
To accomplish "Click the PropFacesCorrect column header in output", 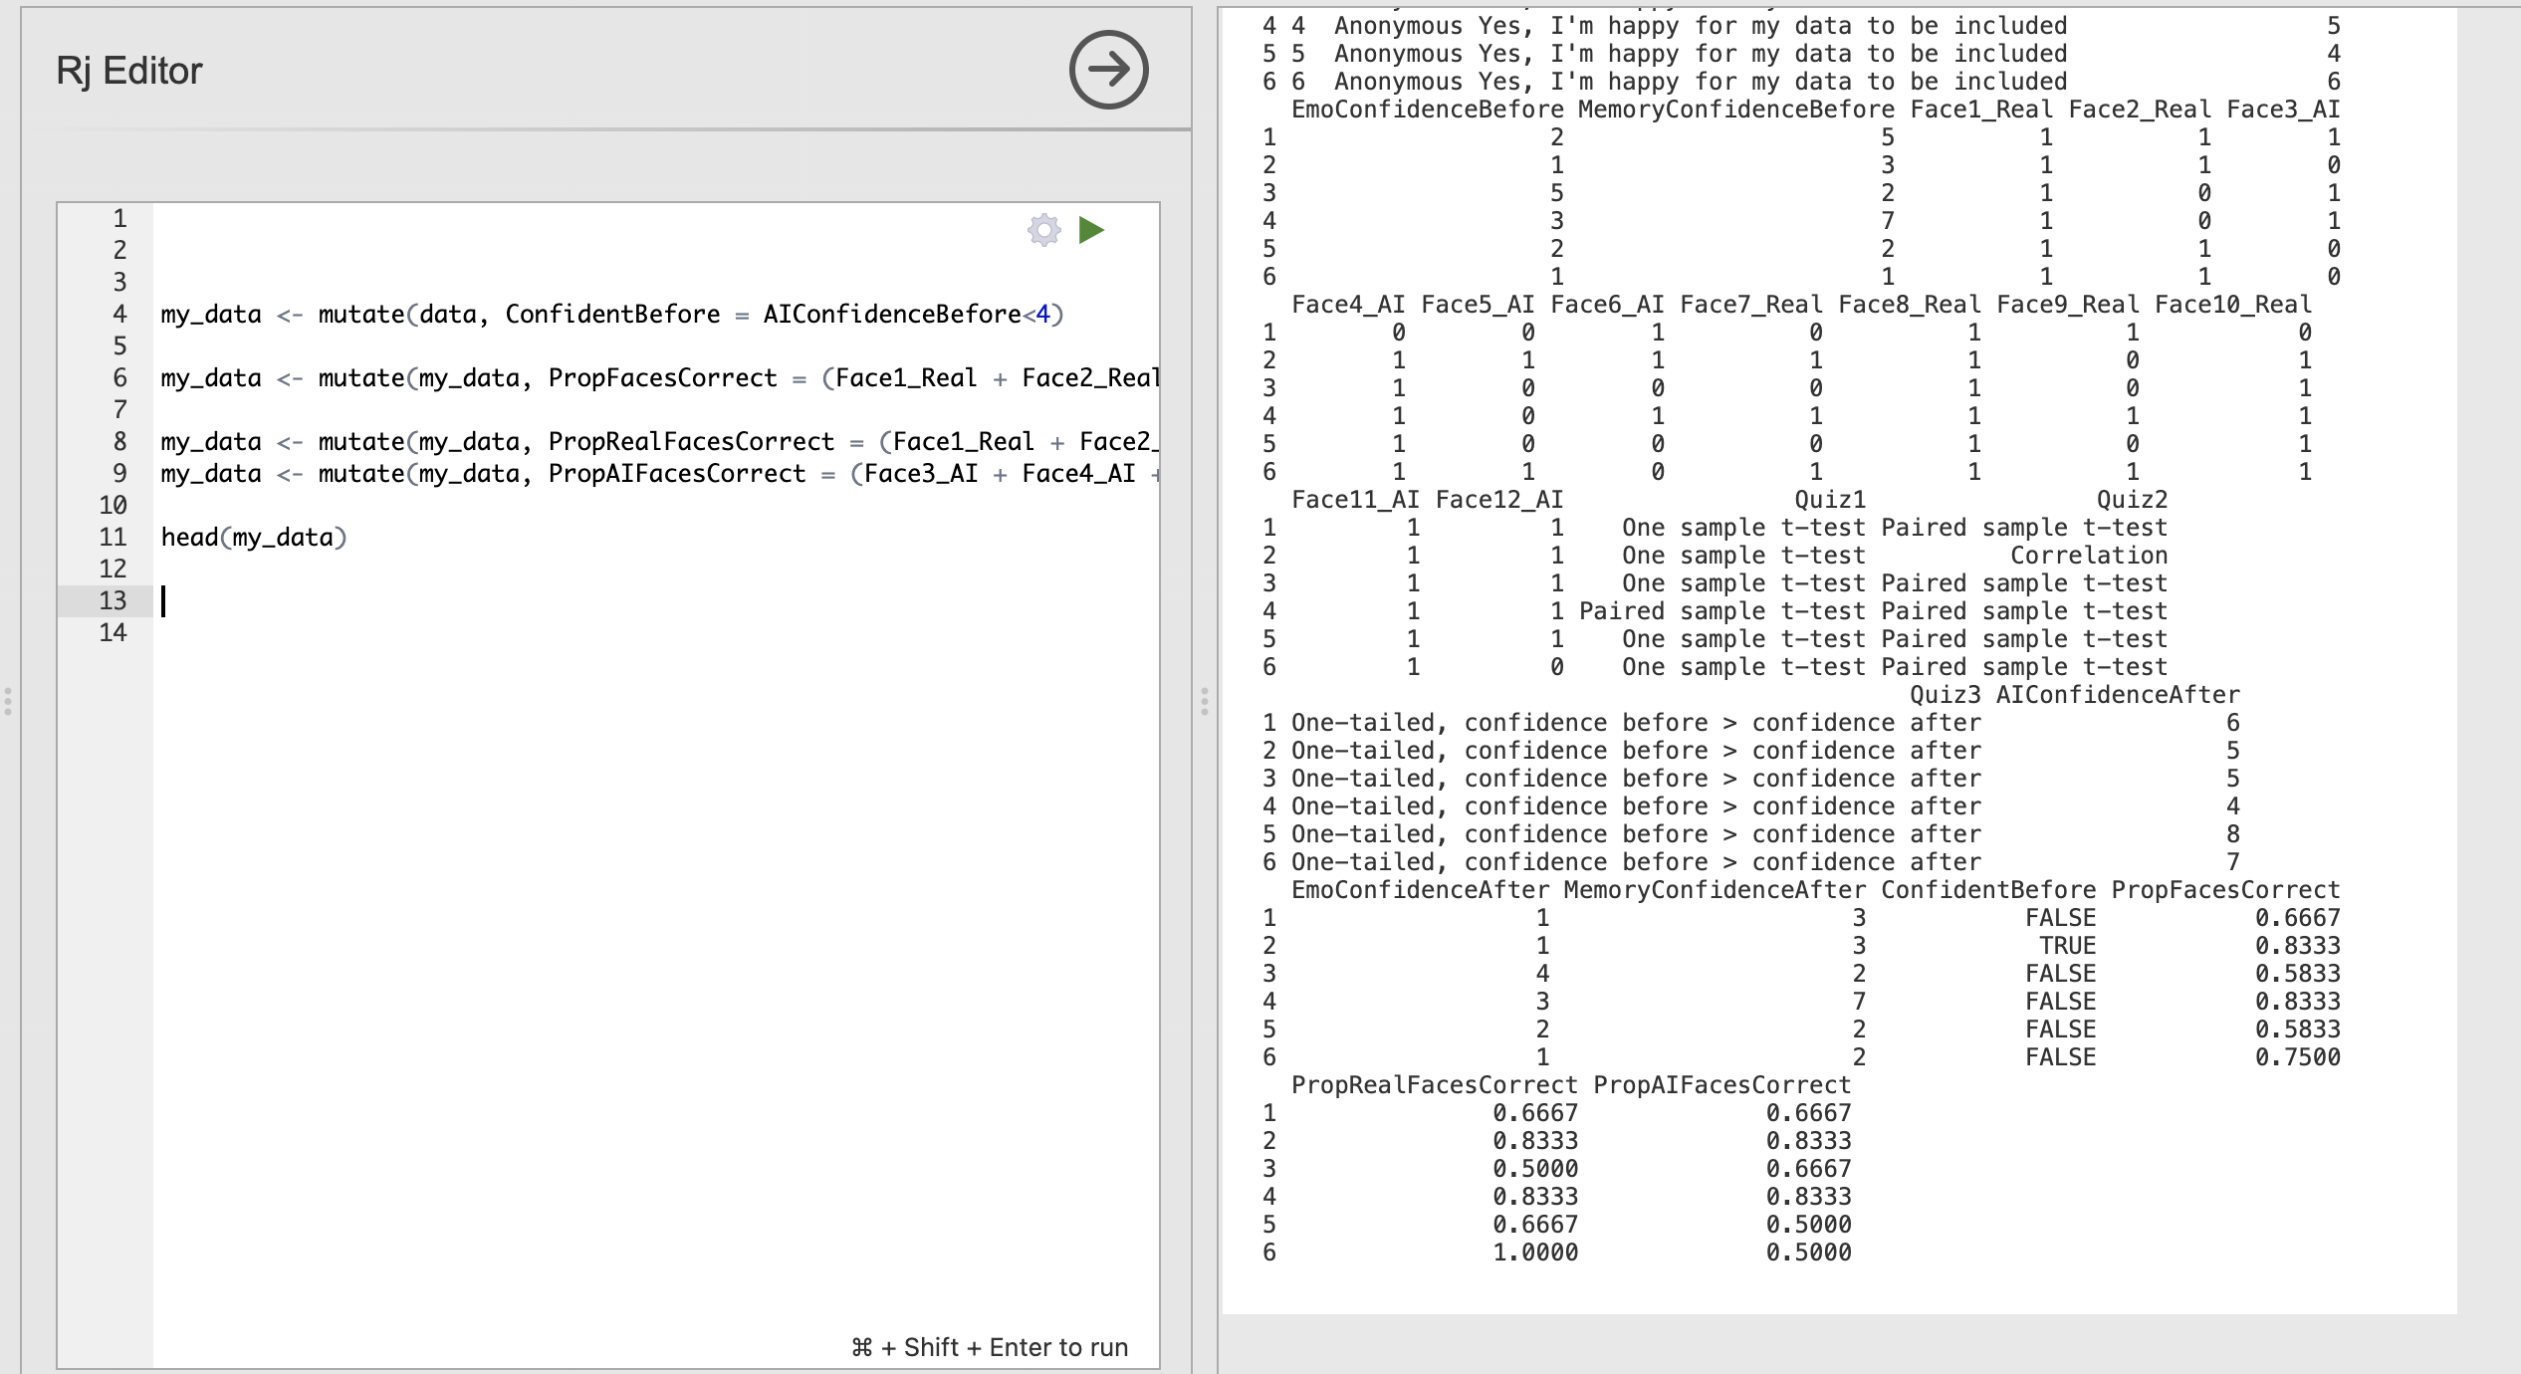I will (x=2225, y=890).
